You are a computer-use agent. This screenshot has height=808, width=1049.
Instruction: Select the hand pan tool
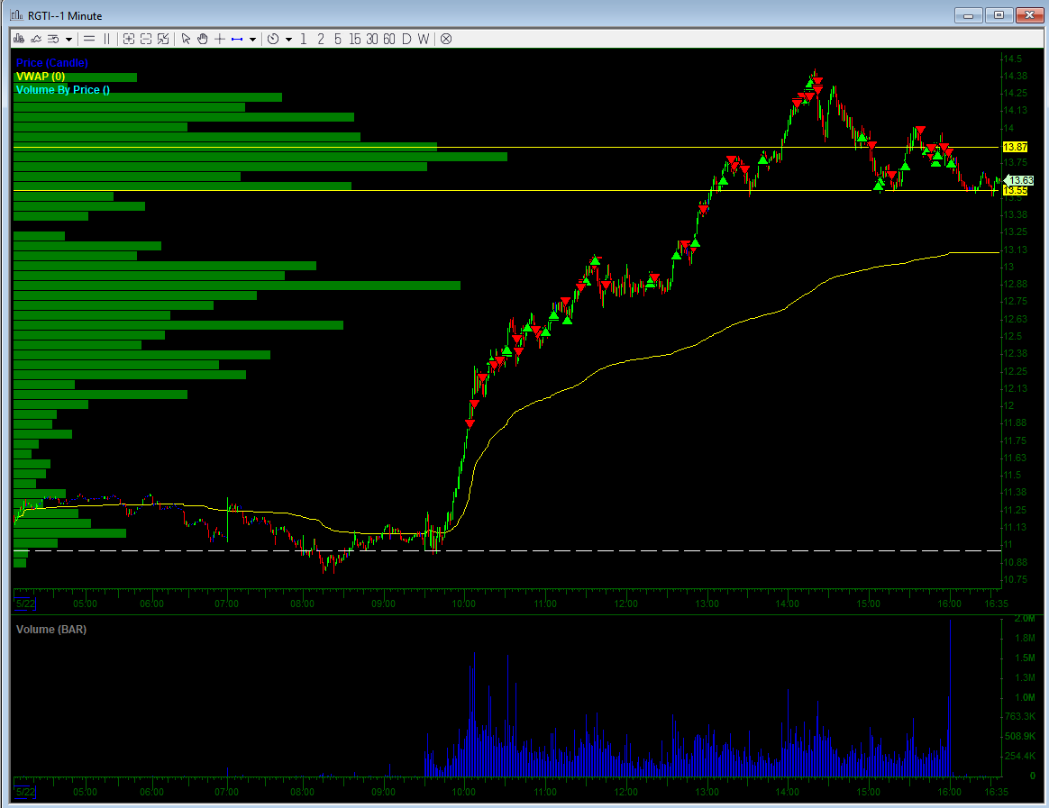pyautogui.click(x=203, y=39)
